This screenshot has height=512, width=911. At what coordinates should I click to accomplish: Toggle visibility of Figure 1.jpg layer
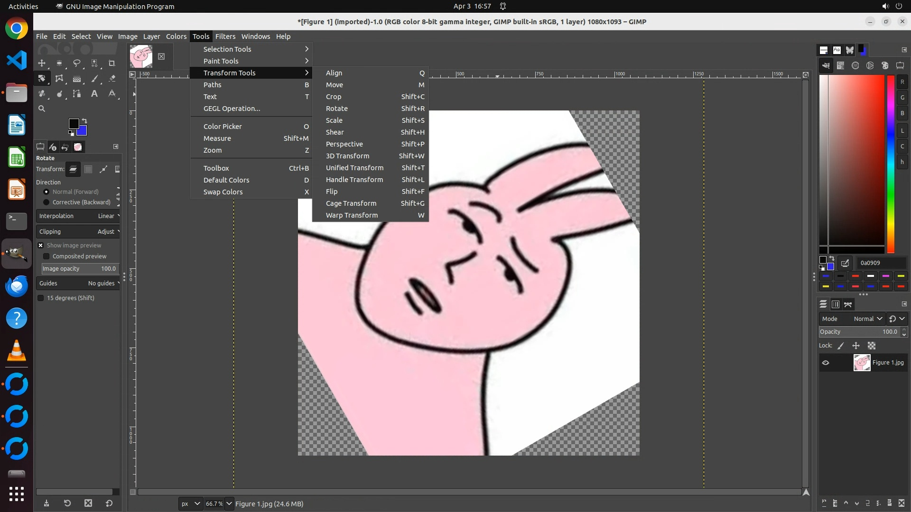point(826,363)
